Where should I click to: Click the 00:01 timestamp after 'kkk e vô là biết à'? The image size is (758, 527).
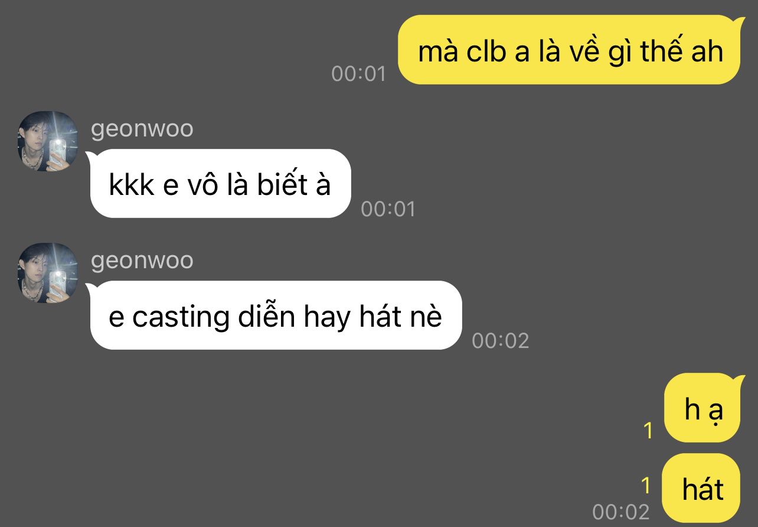point(388,209)
